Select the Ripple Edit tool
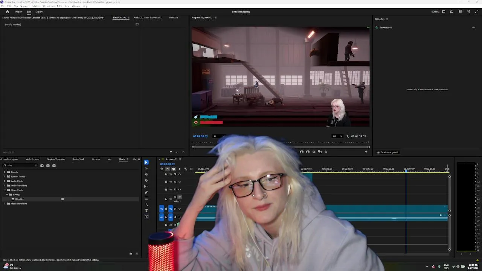This screenshot has width=482, height=271. pos(146,174)
